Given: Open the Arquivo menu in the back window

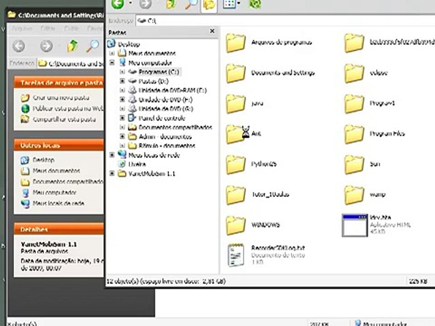Looking at the screenshot, I should coord(22,29).
